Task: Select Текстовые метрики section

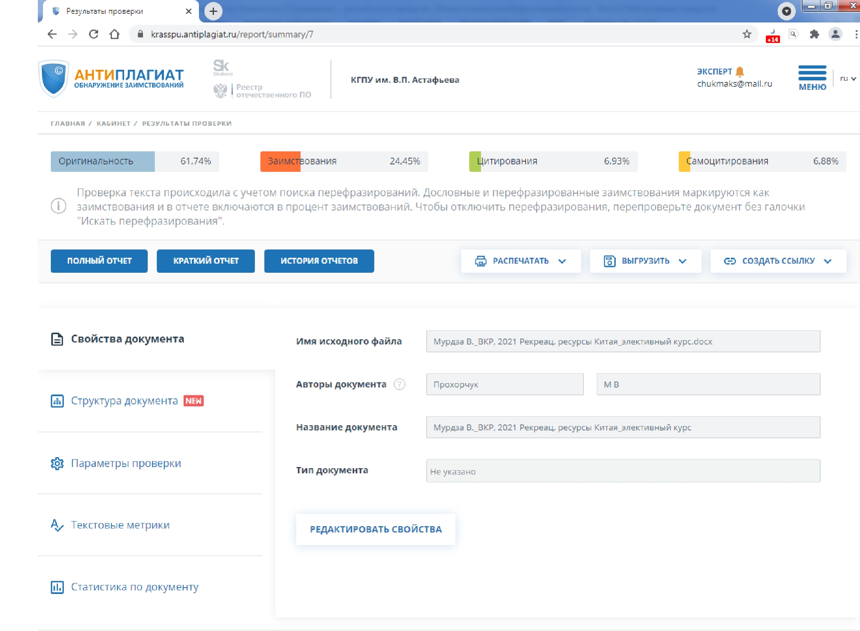Action: [120, 525]
